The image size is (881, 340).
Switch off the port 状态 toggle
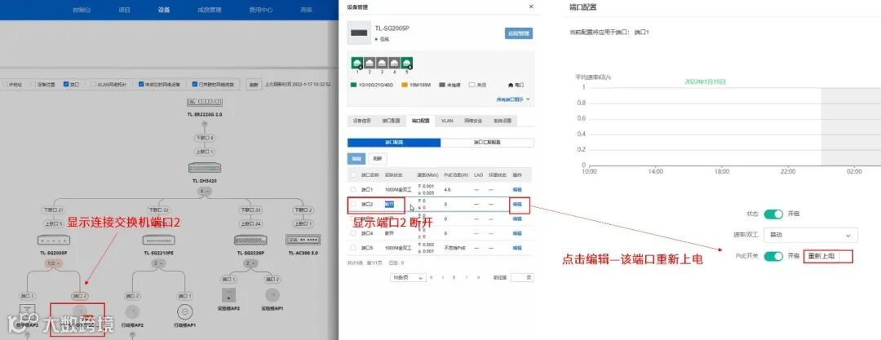pyautogui.click(x=773, y=214)
